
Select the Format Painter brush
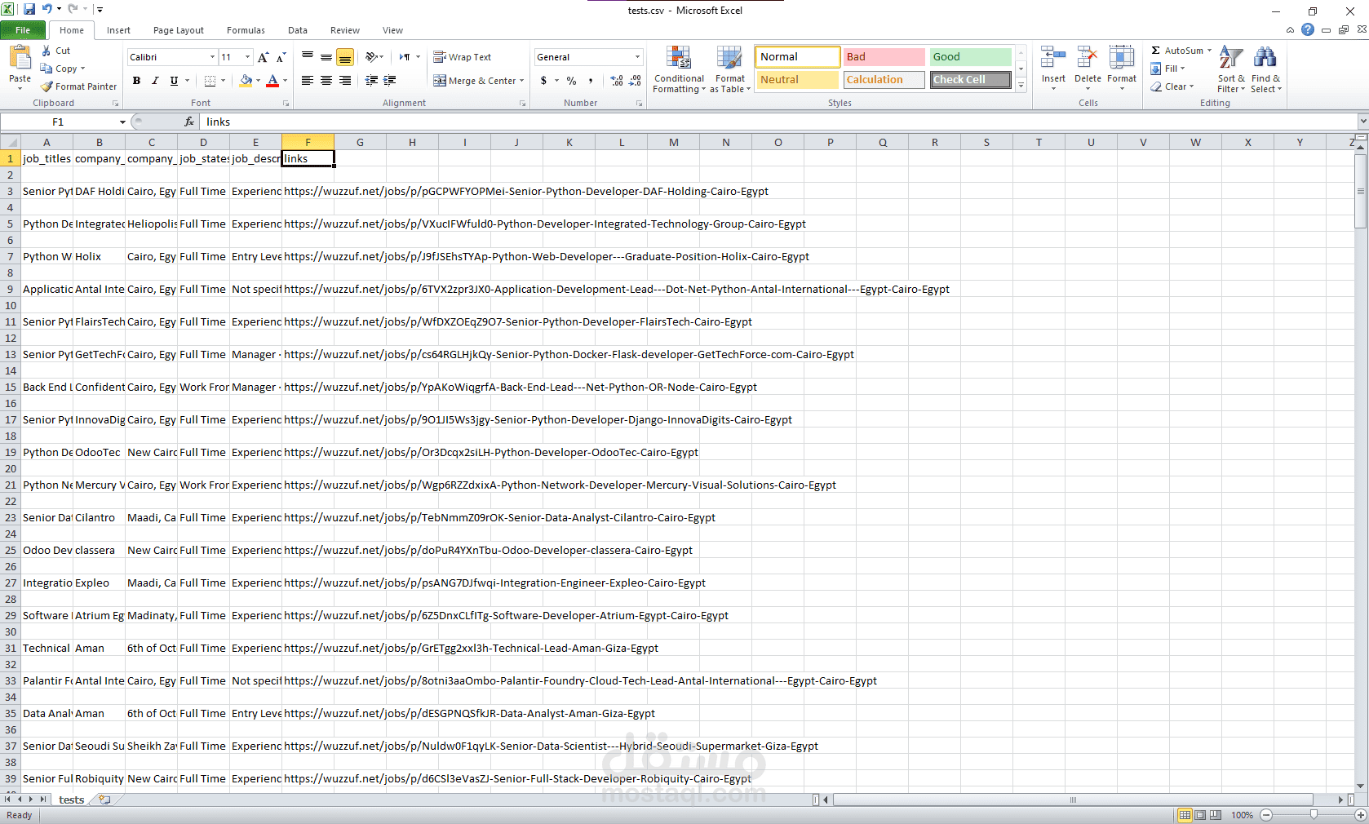47,86
